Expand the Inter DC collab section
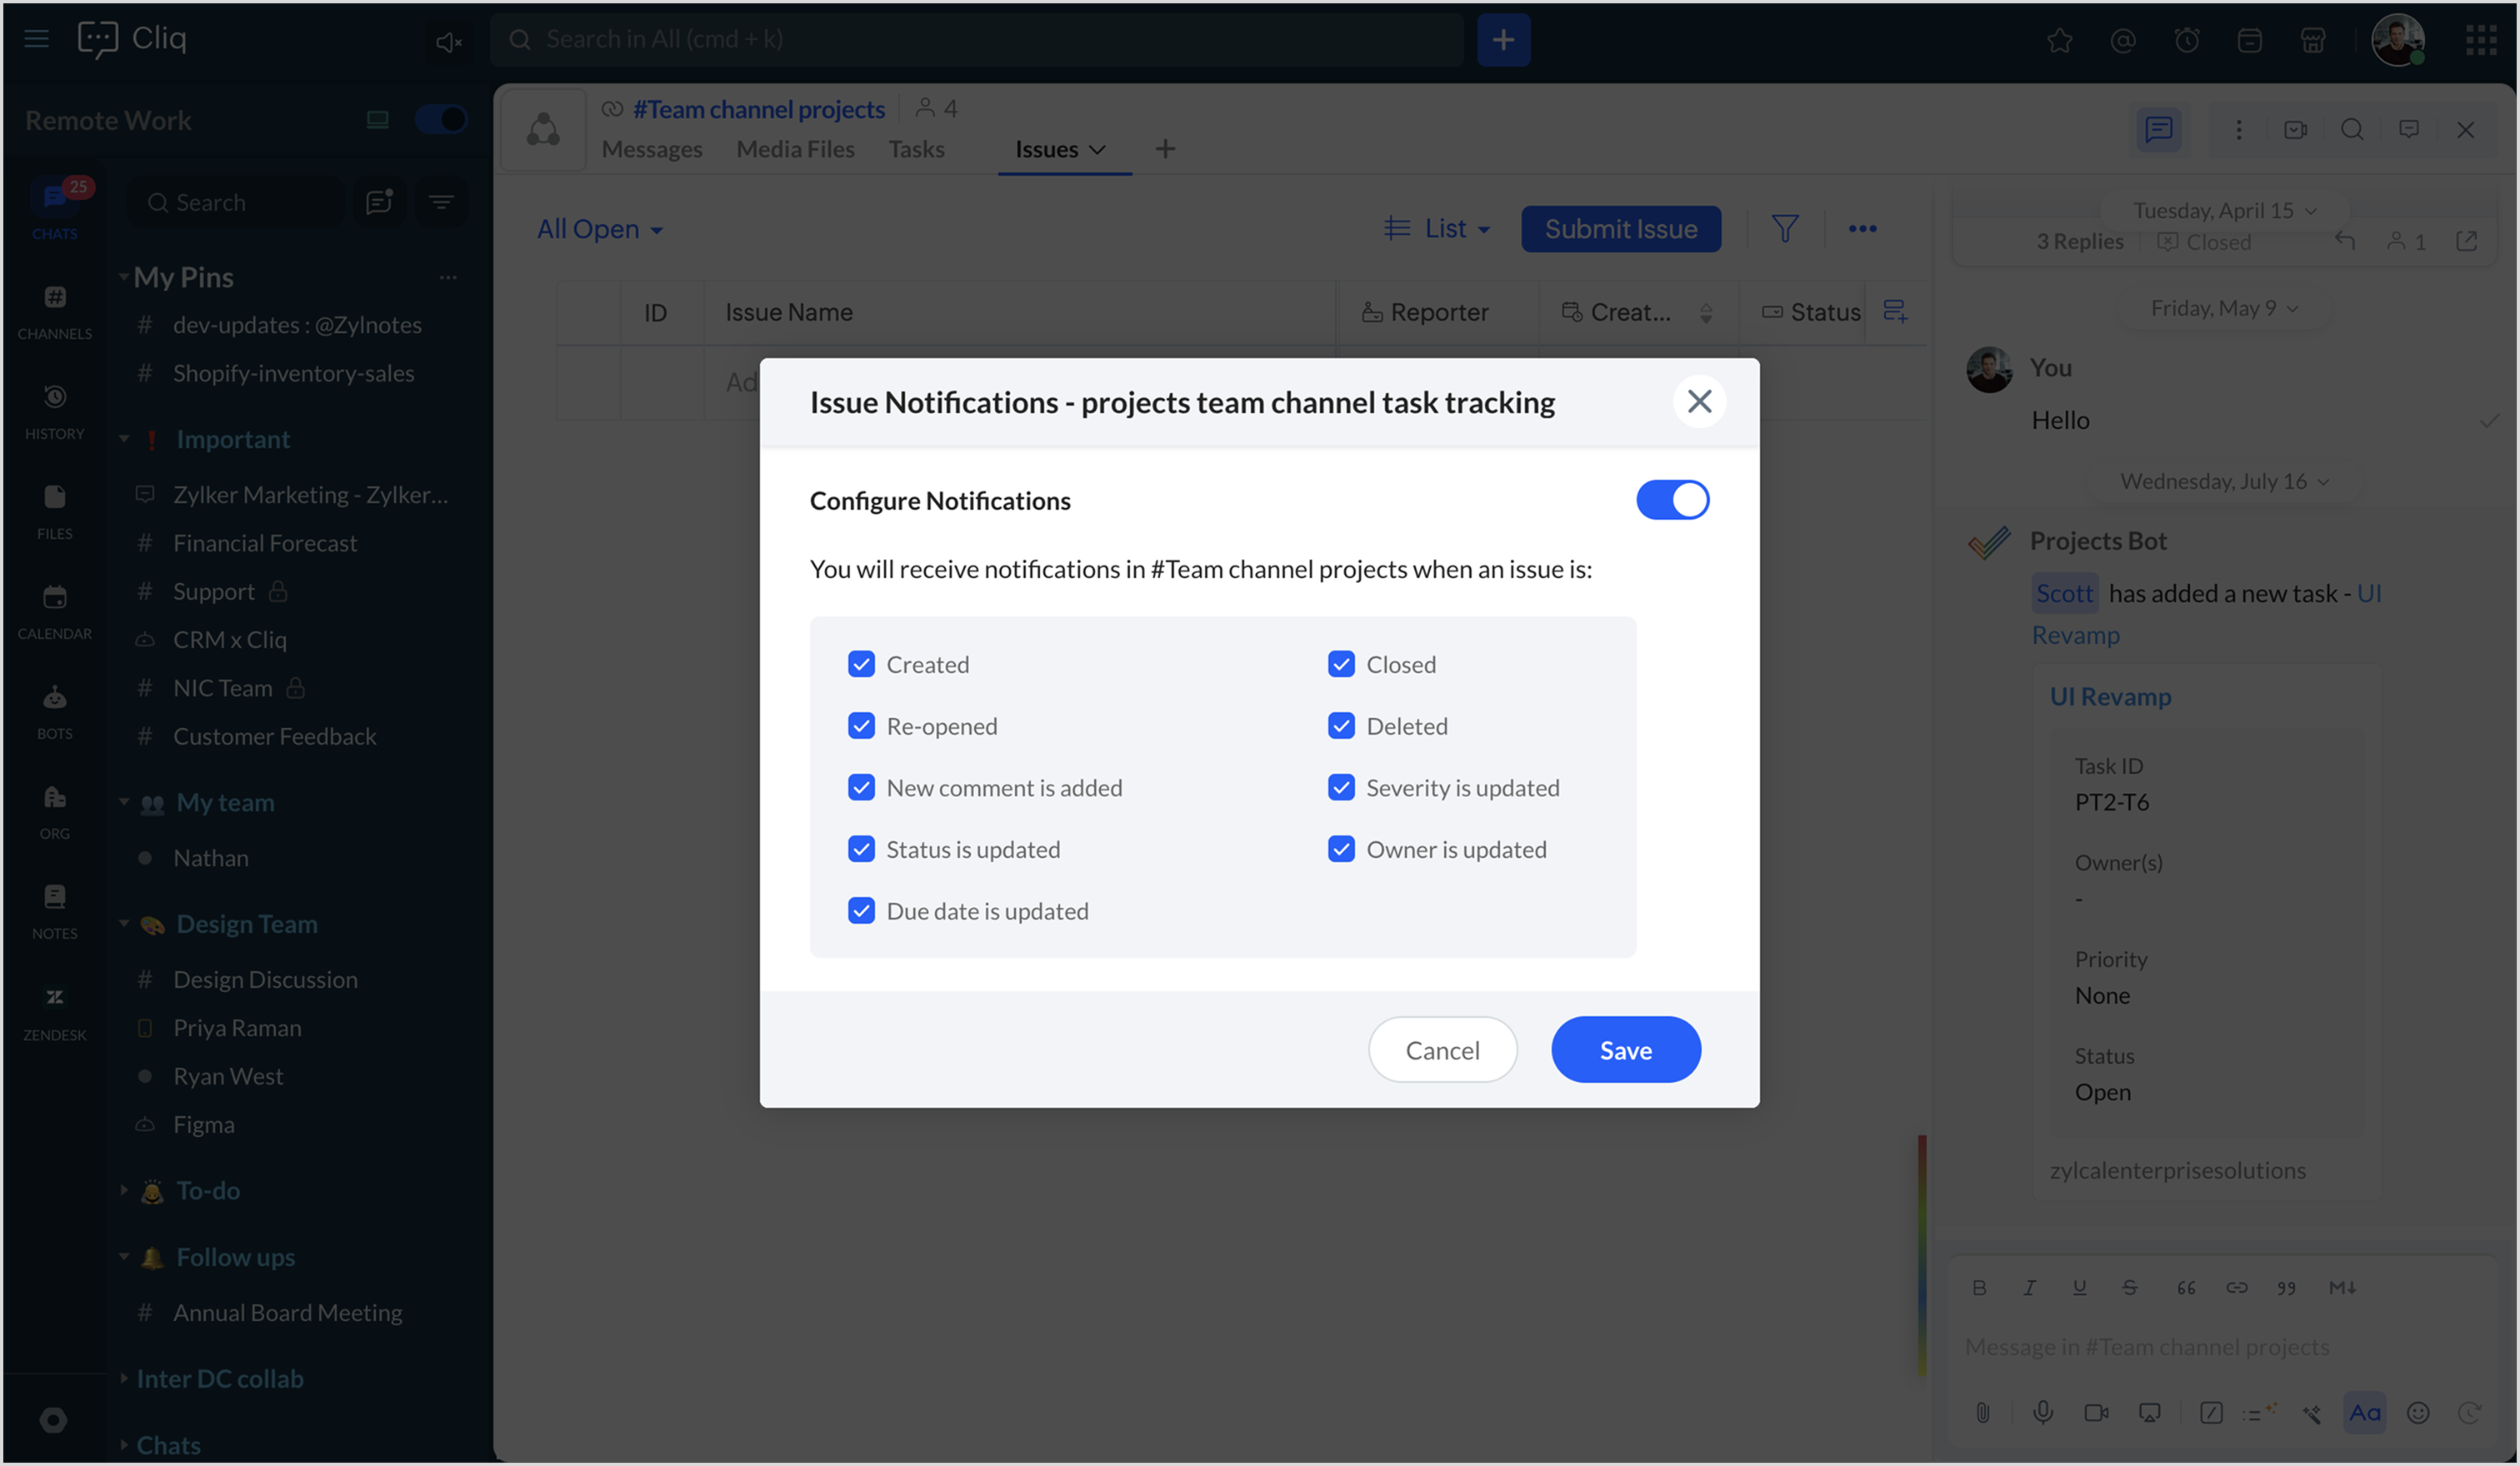This screenshot has height=1466, width=2520. (124, 1378)
